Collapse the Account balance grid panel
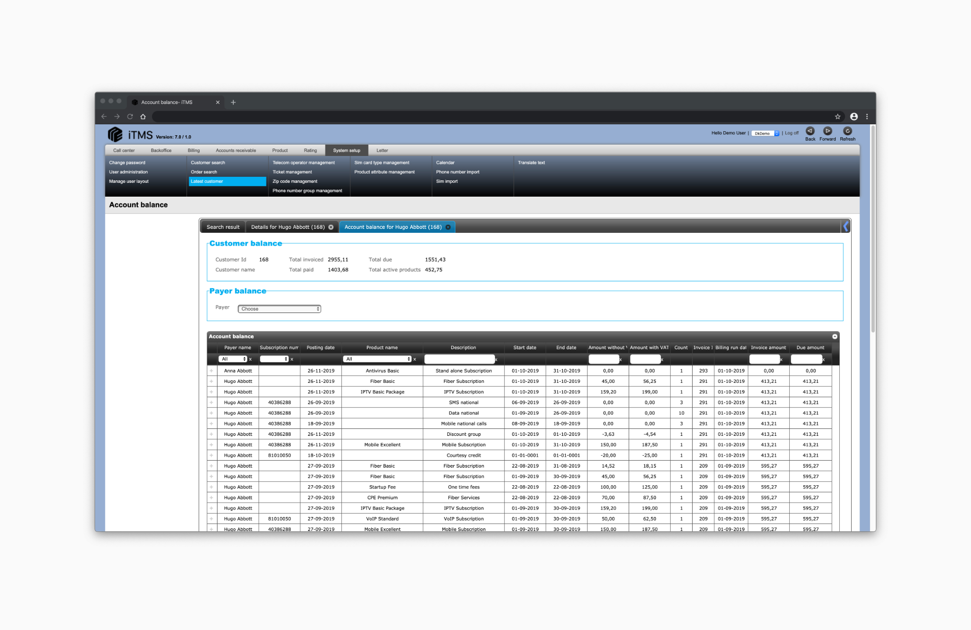The height and width of the screenshot is (630, 971). tap(835, 337)
